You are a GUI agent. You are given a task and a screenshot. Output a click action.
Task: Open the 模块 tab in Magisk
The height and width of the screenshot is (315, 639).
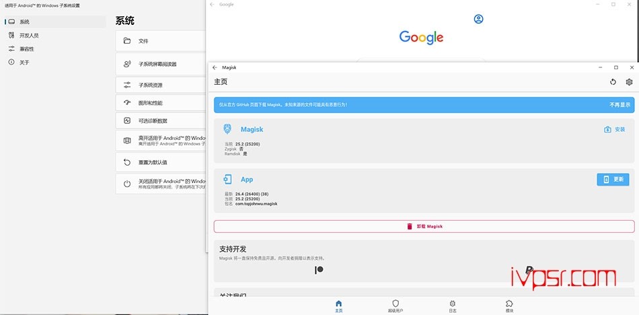[x=509, y=306]
